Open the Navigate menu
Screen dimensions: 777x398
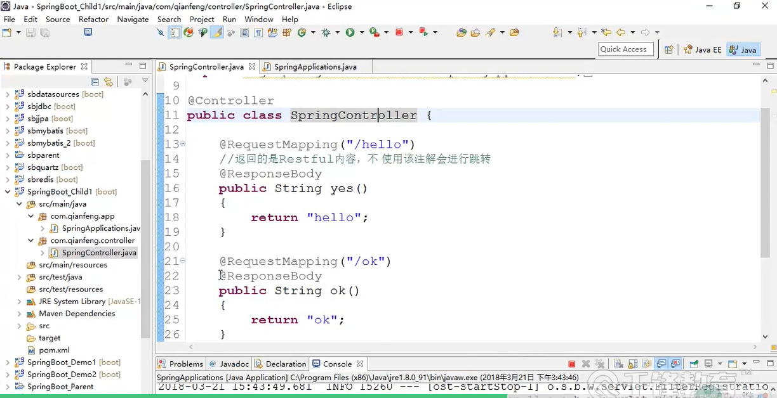[x=133, y=19]
